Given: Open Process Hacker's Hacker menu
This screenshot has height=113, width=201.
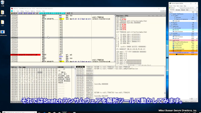Looking at the screenshot, I should click(x=171, y=6).
